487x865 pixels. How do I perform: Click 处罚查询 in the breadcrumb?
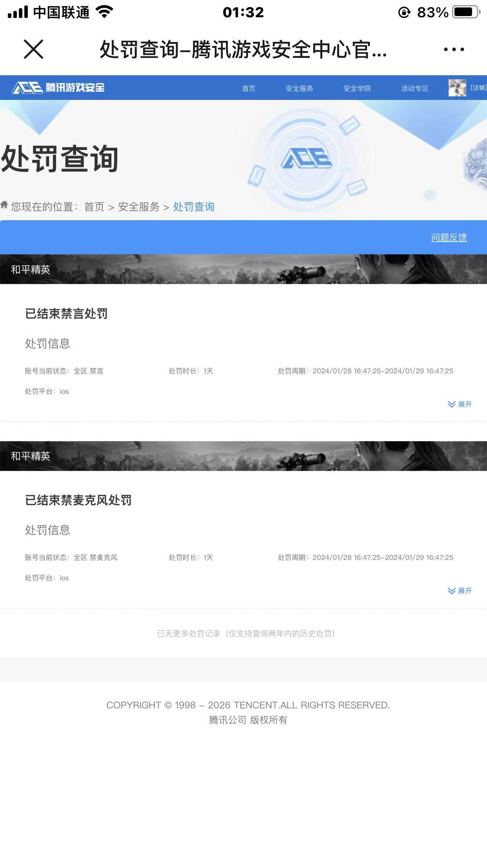(194, 206)
